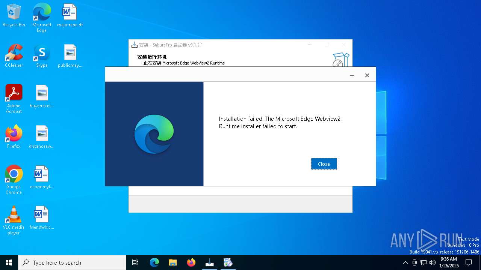Image resolution: width=481 pixels, height=270 pixels.
Task: Launch Firefox from the taskbar
Action: 191,262
